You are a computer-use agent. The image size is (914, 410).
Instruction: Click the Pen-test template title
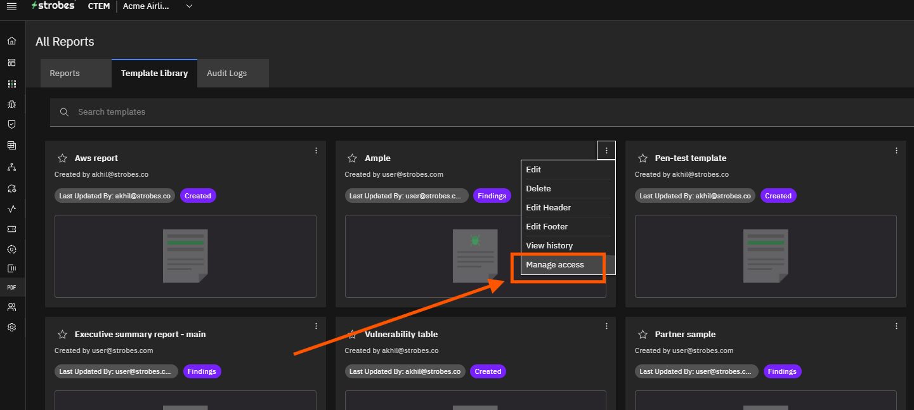coord(691,158)
